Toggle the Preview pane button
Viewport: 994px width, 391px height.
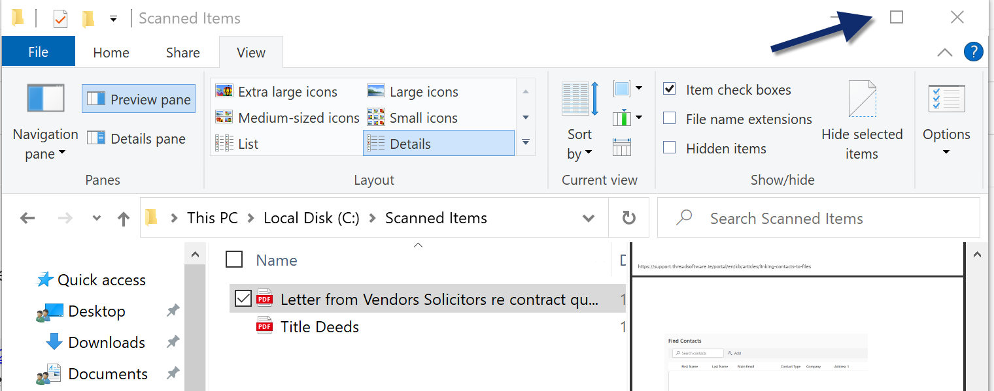tap(139, 99)
